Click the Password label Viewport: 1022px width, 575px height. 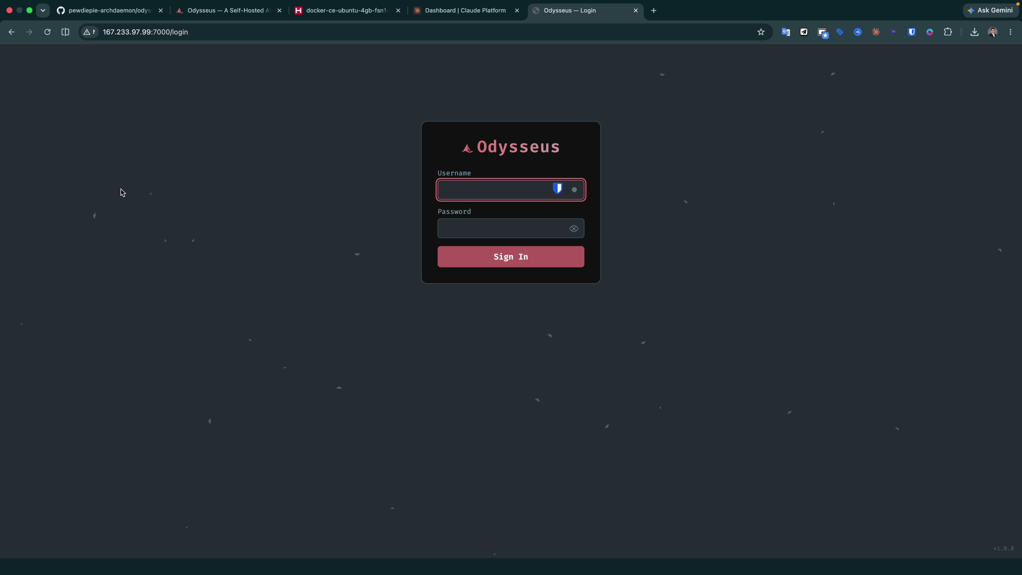[x=454, y=211]
